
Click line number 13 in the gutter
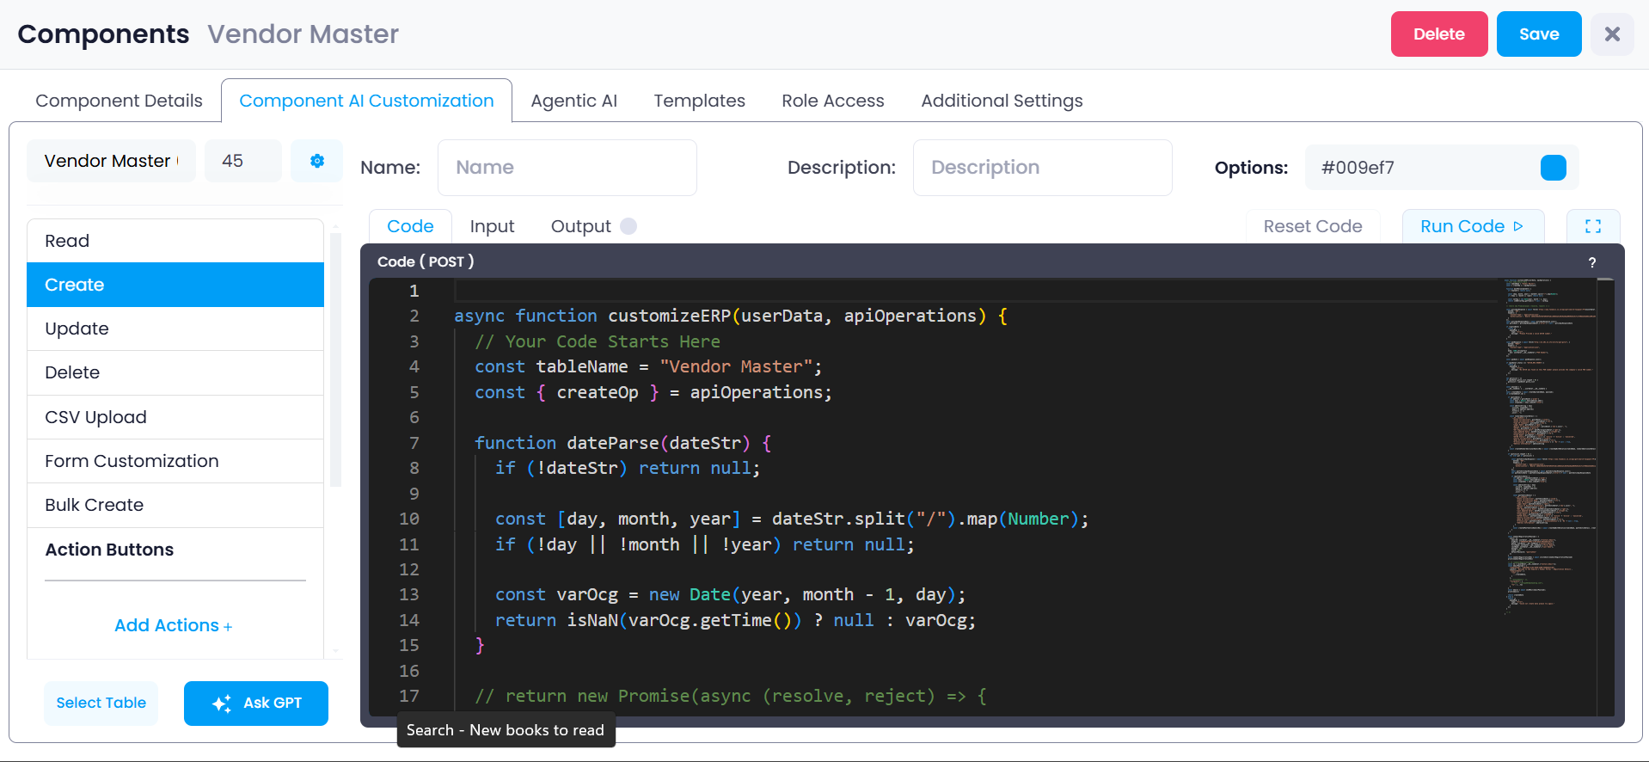[409, 595]
